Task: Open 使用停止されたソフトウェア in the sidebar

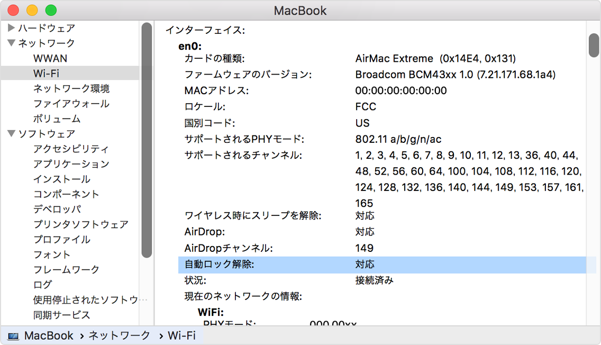Action: (90, 300)
